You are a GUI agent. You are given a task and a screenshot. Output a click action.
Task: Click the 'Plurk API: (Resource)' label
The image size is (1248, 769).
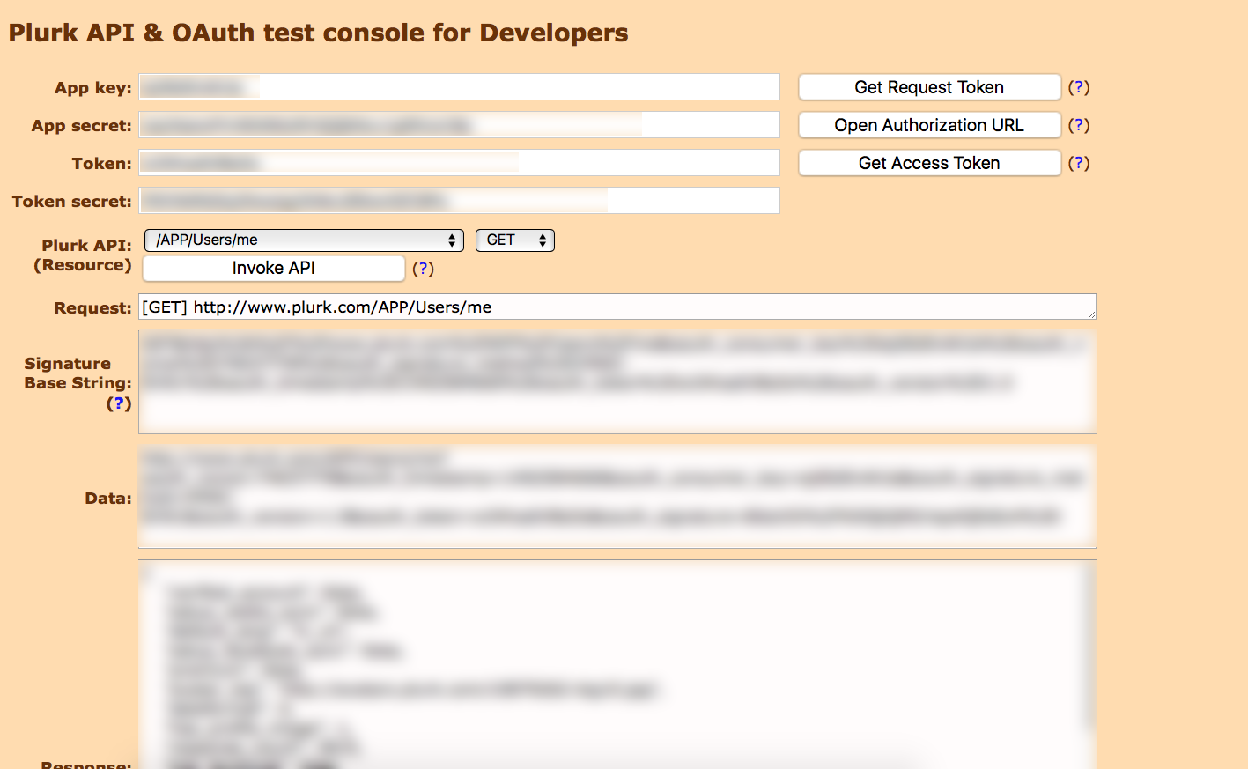(83, 255)
